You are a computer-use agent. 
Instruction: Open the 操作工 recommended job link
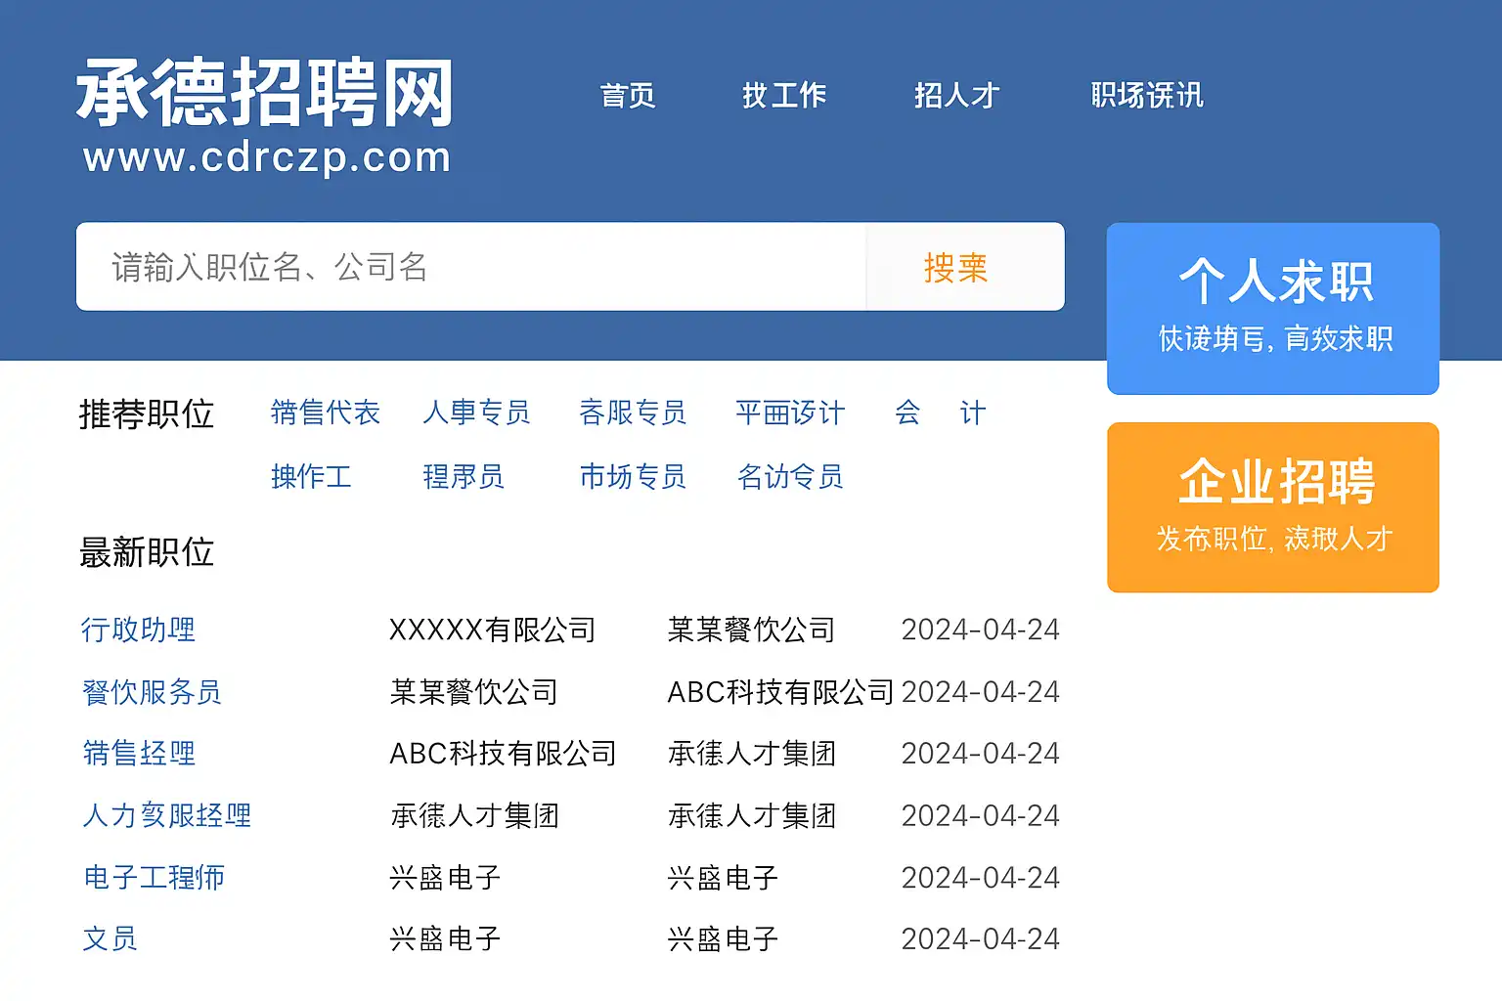tap(311, 476)
